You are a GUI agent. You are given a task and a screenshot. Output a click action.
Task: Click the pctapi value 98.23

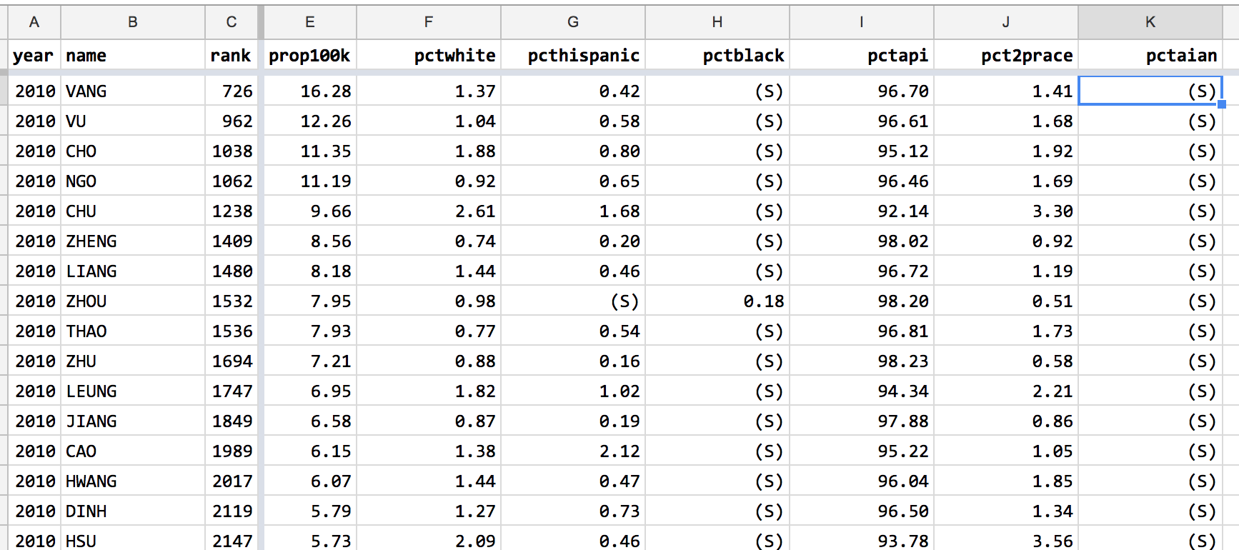[x=862, y=361]
